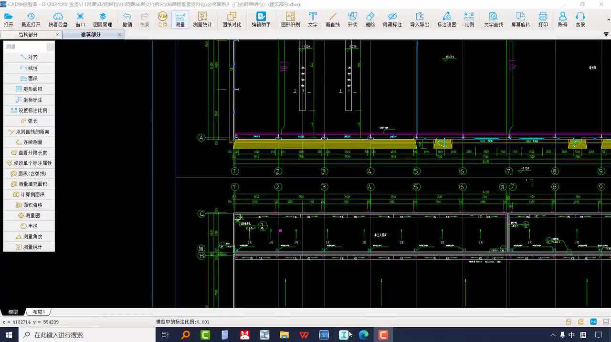This screenshot has width=611, height=342.
Task: Show hidden system tray icons
Action: tap(553, 335)
